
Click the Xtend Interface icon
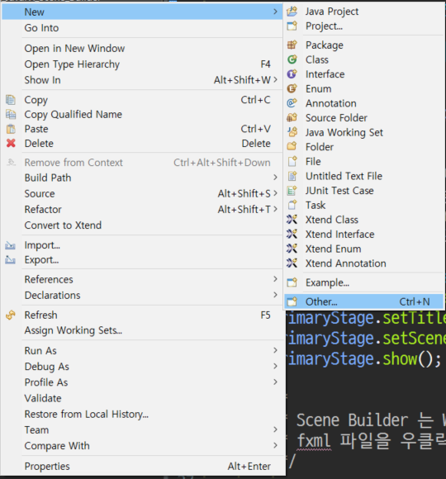[292, 235]
